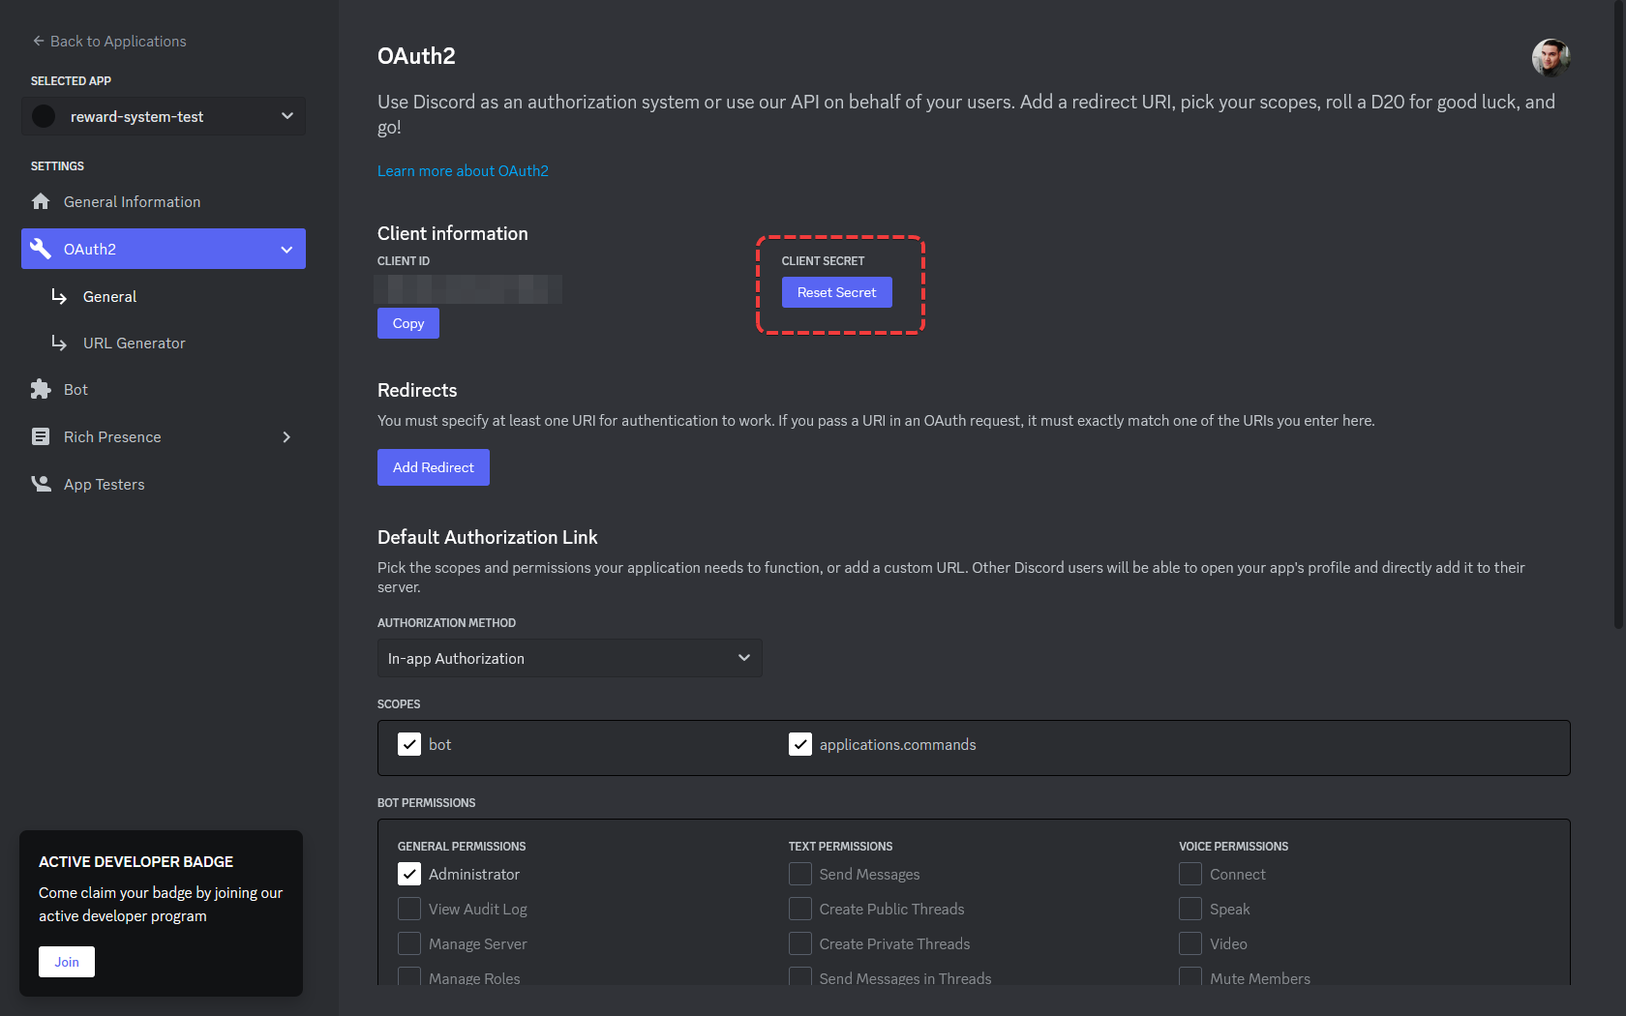Open the Bot settings page
Viewport: 1626px width, 1016px height.
point(164,389)
